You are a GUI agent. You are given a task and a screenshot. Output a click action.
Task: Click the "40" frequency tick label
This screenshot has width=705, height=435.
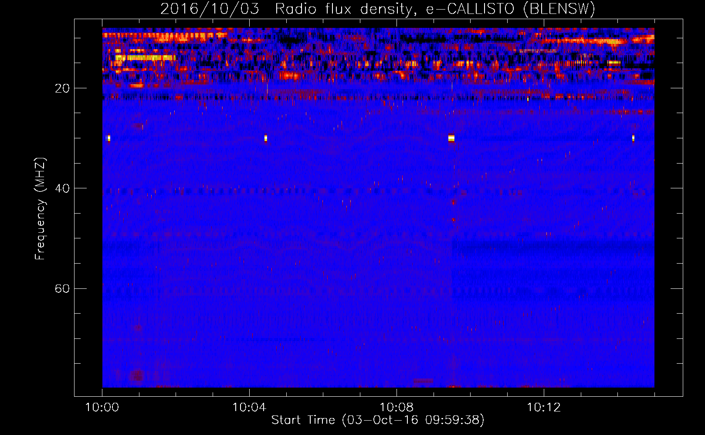point(62,188)
